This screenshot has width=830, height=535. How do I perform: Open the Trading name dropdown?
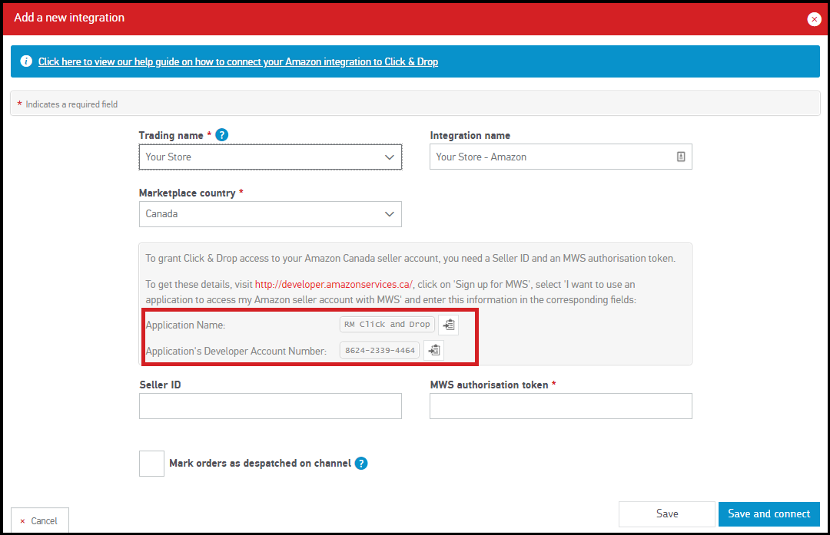point(270,157)
